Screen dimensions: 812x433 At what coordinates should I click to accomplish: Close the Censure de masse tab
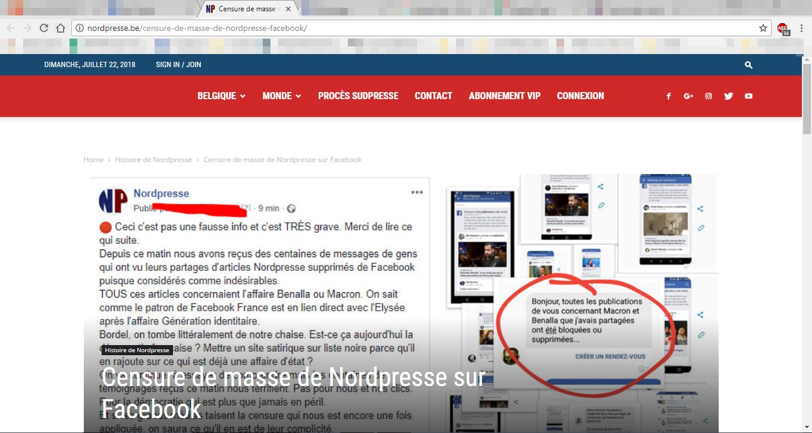[x=288, y=9]
